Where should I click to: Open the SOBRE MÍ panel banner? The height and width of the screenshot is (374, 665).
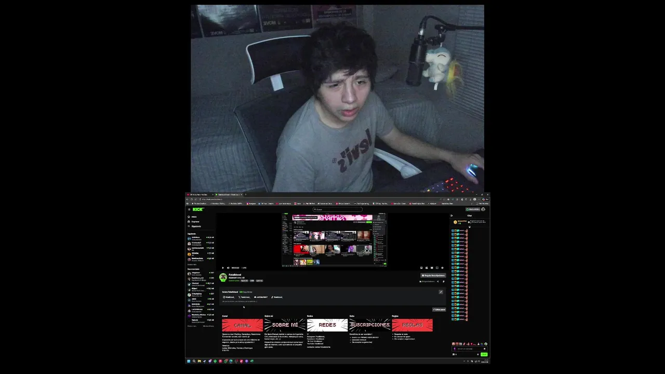(285, 325)
